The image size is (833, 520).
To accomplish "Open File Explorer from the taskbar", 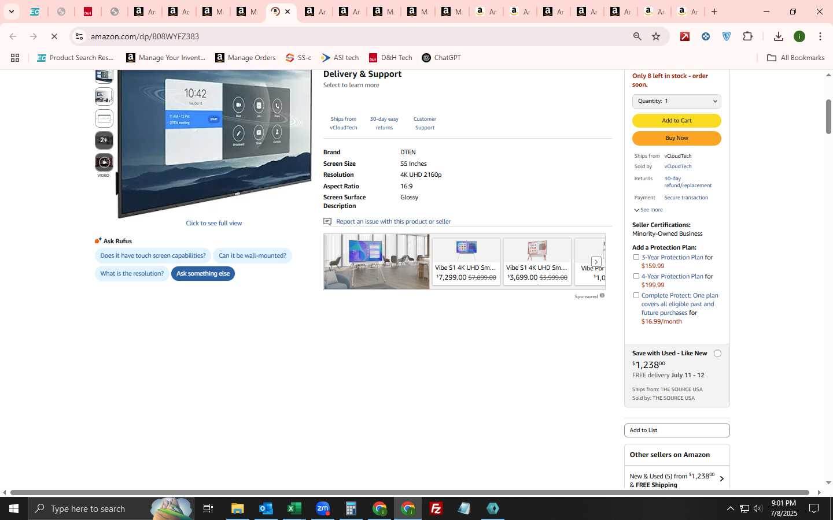I will (237, 508).
